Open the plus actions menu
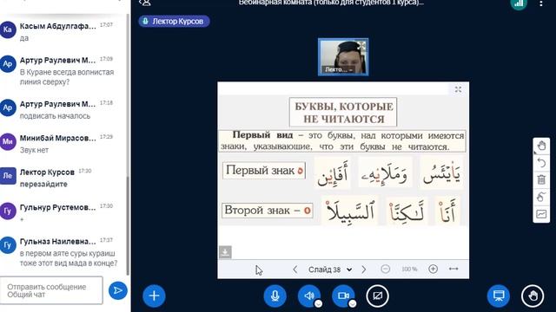556x312 pixels. [154, 296]
